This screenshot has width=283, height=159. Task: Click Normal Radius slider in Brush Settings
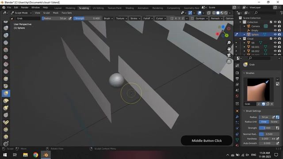[269, 134]
